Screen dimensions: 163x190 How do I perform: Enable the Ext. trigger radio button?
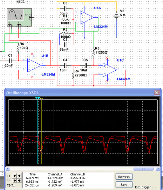pyautogui.click(x=154, y=187)
